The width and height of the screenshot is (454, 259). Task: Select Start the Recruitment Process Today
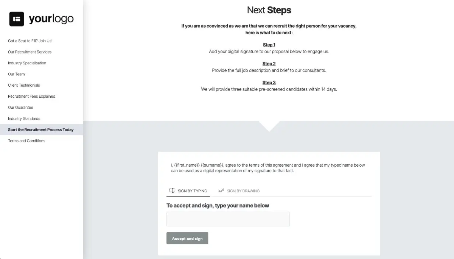tap(40, 129)
